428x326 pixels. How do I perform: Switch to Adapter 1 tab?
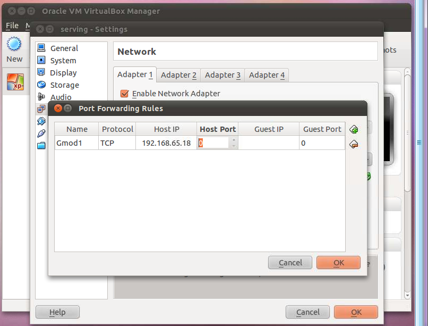(135, 74)
